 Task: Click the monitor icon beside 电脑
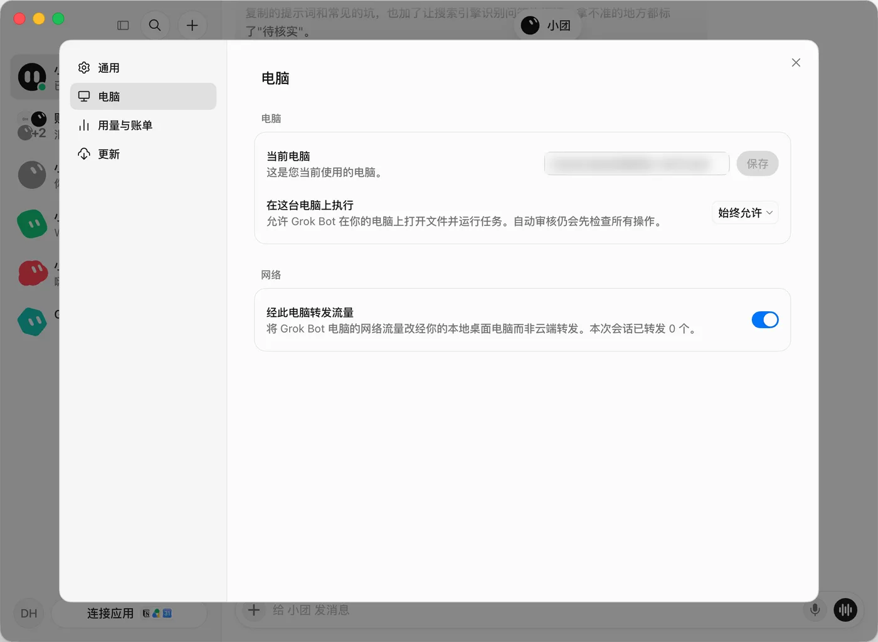[84, 97]
